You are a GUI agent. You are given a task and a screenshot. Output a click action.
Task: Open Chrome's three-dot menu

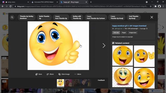coord(163,6)
